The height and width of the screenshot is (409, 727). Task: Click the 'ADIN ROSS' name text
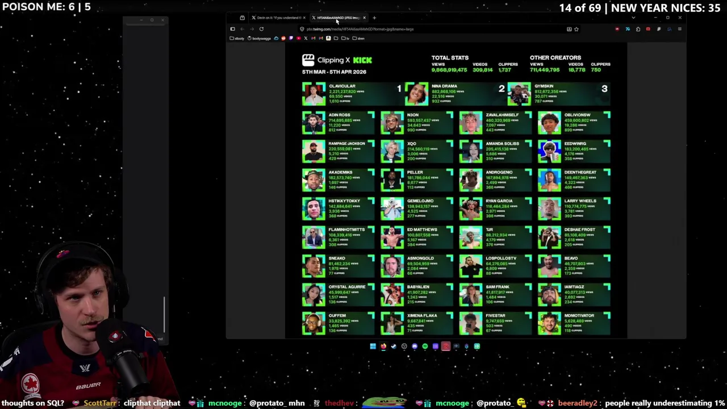[x=339, y=115]
